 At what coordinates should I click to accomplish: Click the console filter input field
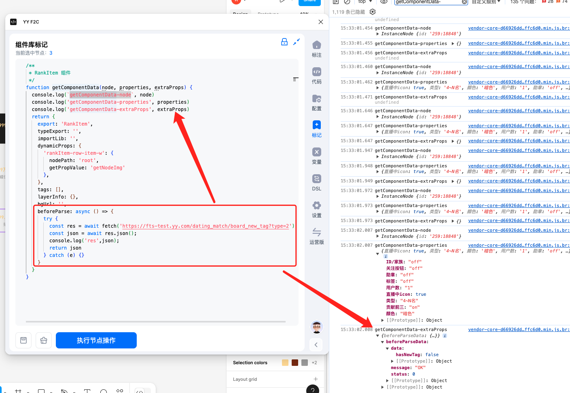click(428, 2)
